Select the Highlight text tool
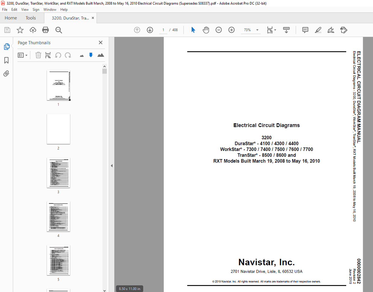The width and height of the screenshot is (373, 292). (318, 30)
